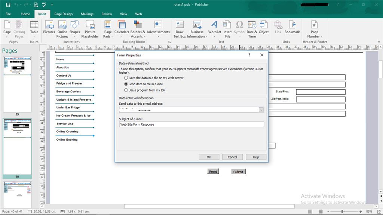This screenshot has width=383, height=215.
Task: Click the State/Prov input field
Action: click(x=321, y=92)
